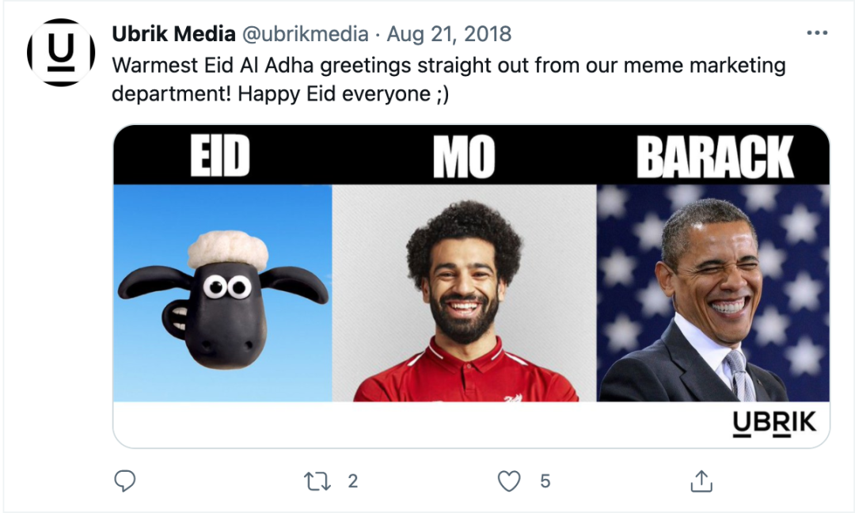
Task: Click the Ubrik Media profile avatar
Action: click(61, 53)
